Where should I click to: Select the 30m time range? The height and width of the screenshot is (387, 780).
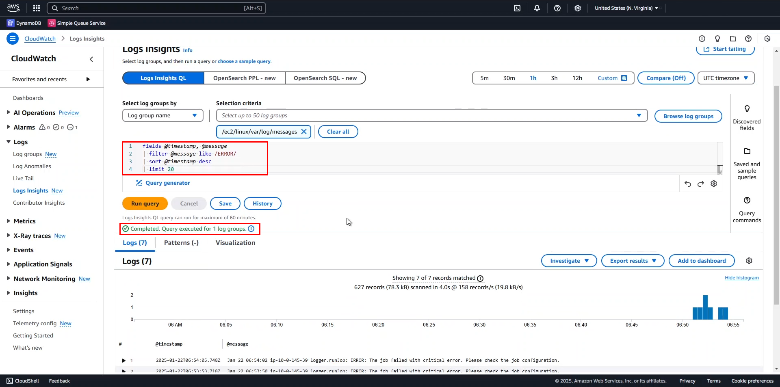(x=509, y=78)
